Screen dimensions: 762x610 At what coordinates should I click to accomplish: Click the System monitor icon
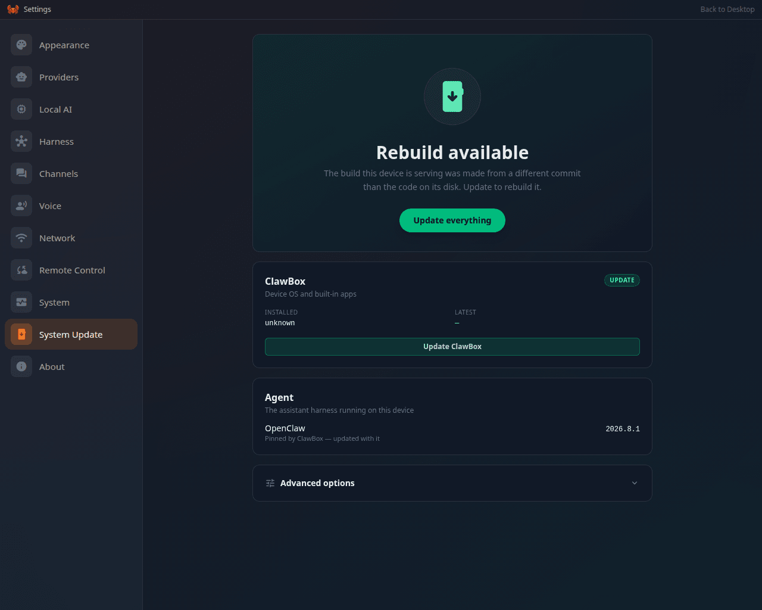pyautogui.click(x=21, y=302)
